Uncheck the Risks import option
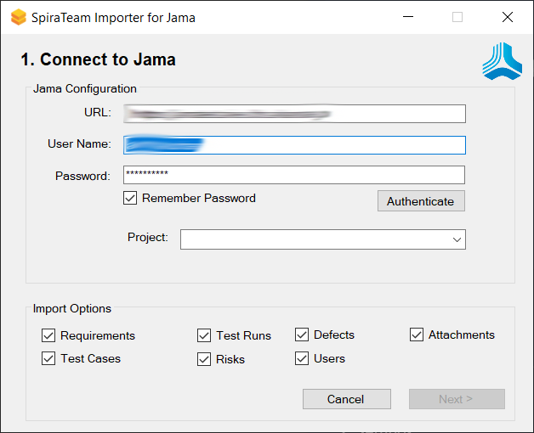Image resolution: width=534 pixels, height=433 pixels. [204, 359]
